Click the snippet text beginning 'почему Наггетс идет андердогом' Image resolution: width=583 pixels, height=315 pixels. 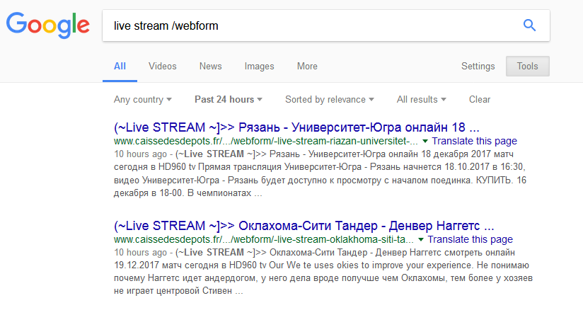[x=323, y=278]
